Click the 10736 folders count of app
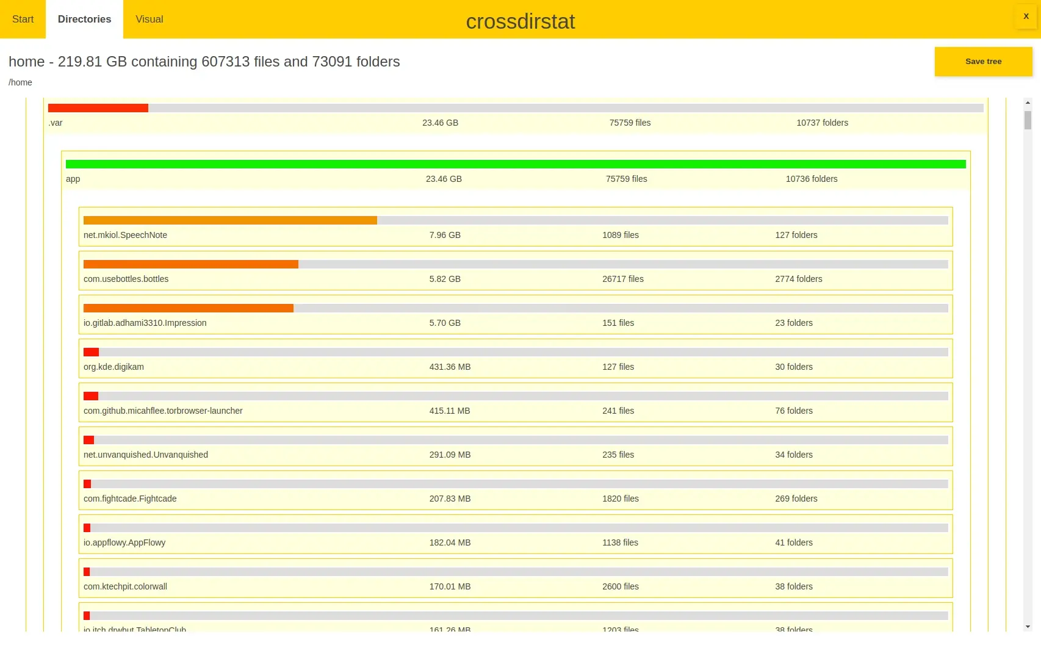Image resolution: width=1041 pixels, height=645 pixels. [812, 179]
